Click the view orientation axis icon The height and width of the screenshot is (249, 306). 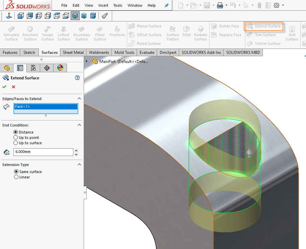point(9,16)
